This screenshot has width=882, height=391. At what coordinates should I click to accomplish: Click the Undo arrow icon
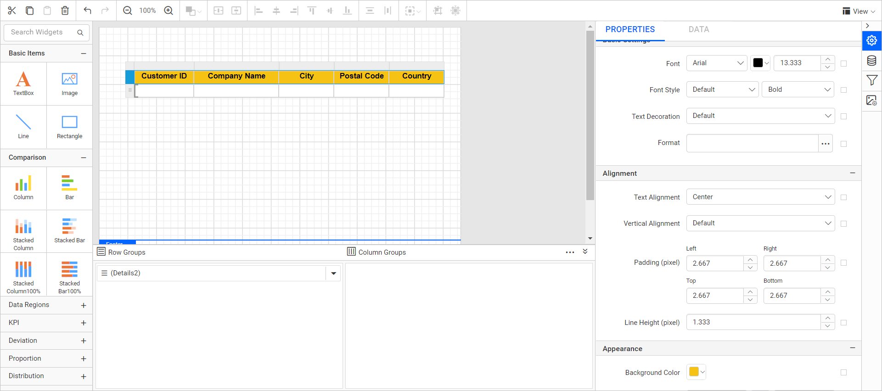[87, 11]
